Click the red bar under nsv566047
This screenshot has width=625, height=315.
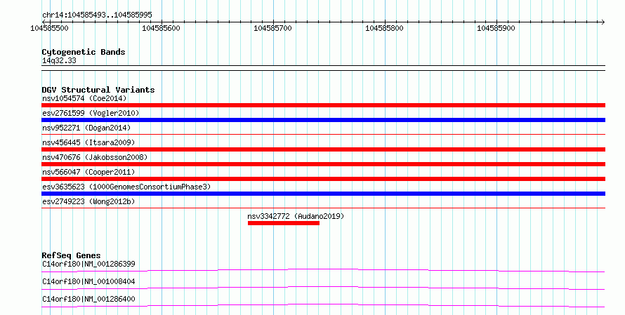323,179
